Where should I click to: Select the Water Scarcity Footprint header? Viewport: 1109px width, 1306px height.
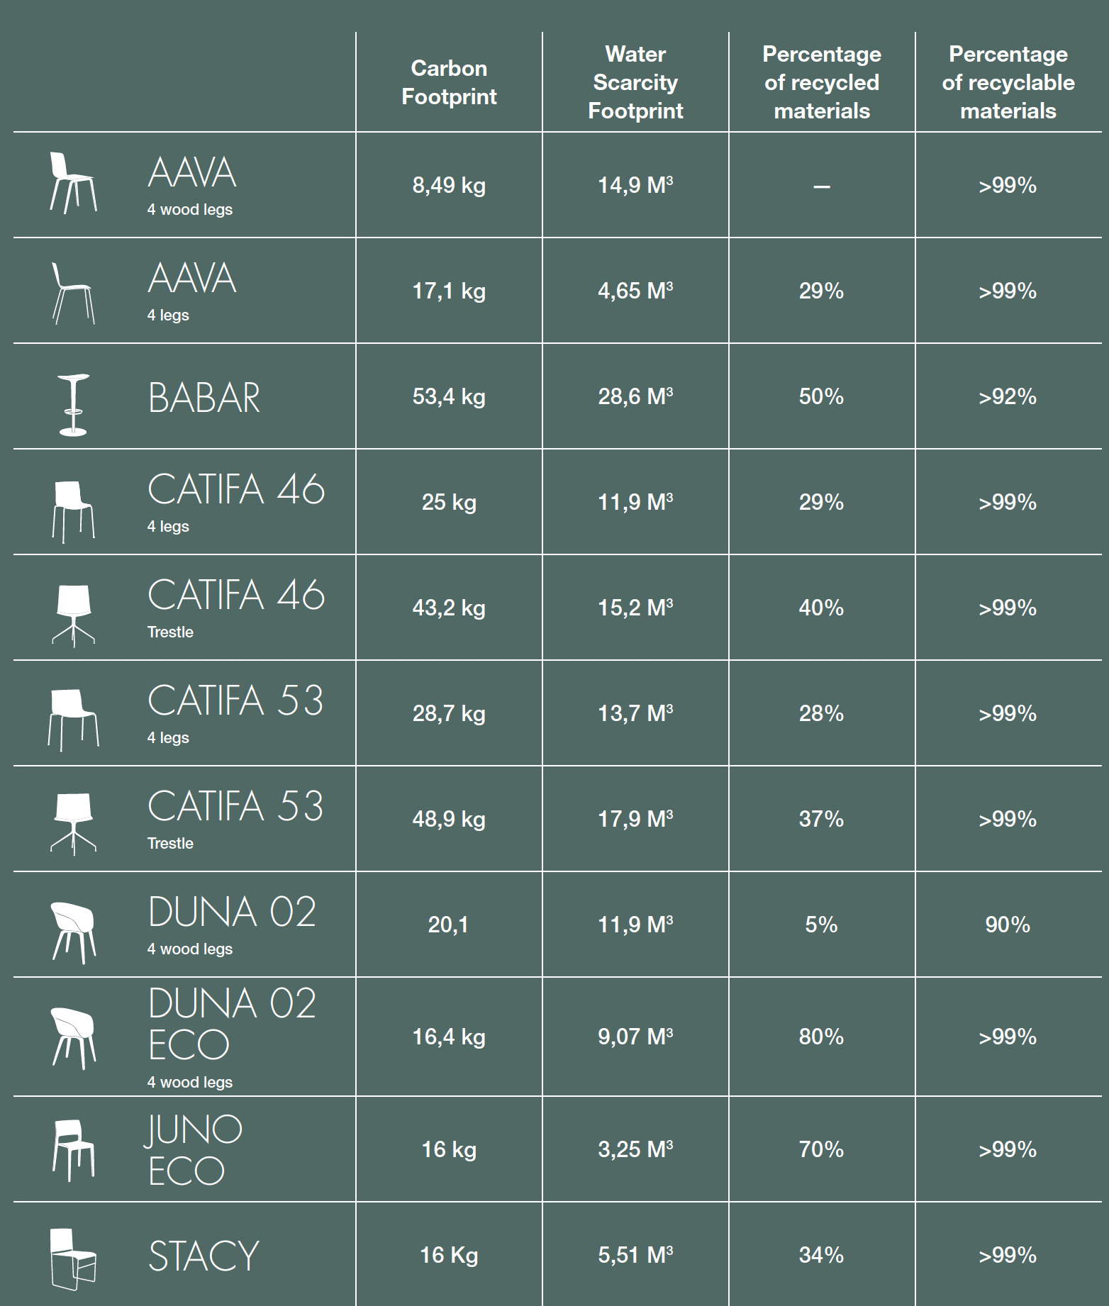635,82
